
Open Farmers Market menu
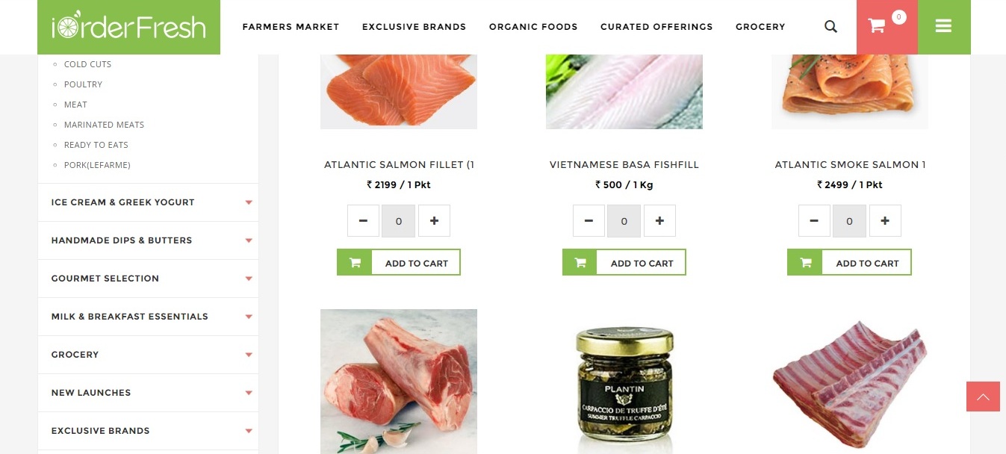pyautogui.click(x=291, y=27)
